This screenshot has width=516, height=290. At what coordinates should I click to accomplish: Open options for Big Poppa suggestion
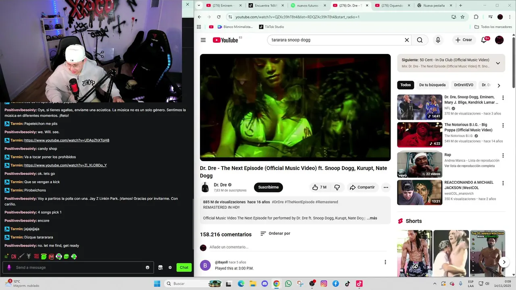click(x=503, y=126)
